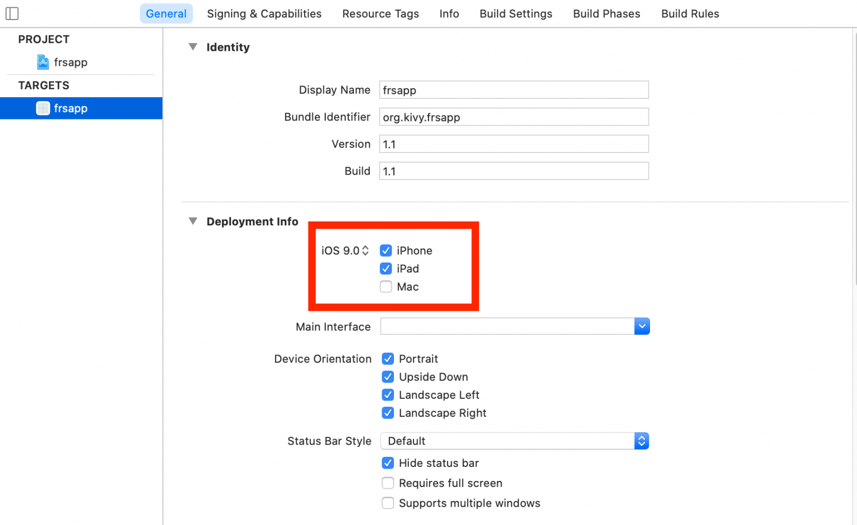Click the Version input field
The width and height of the screenshot is (857, 525).
click(513, 143)
